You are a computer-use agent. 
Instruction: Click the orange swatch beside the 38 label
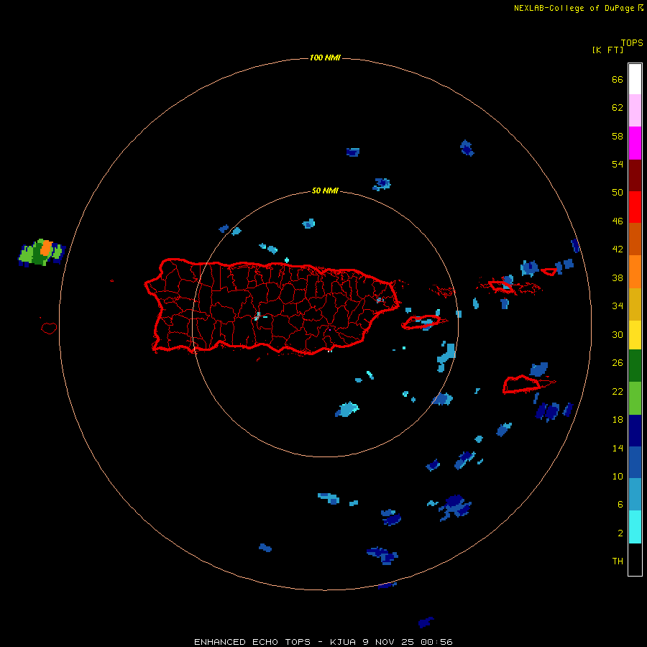coord(635,272)
